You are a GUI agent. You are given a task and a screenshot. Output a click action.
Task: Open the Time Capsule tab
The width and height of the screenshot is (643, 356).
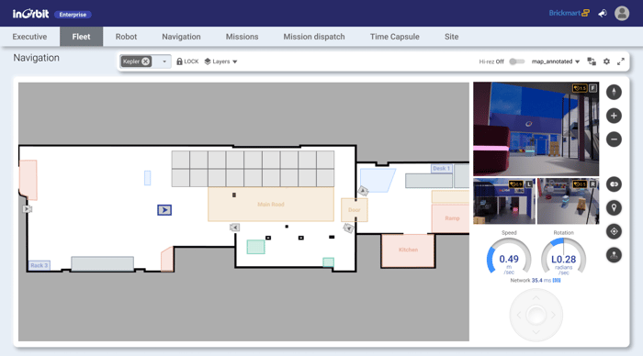point(394,37)
